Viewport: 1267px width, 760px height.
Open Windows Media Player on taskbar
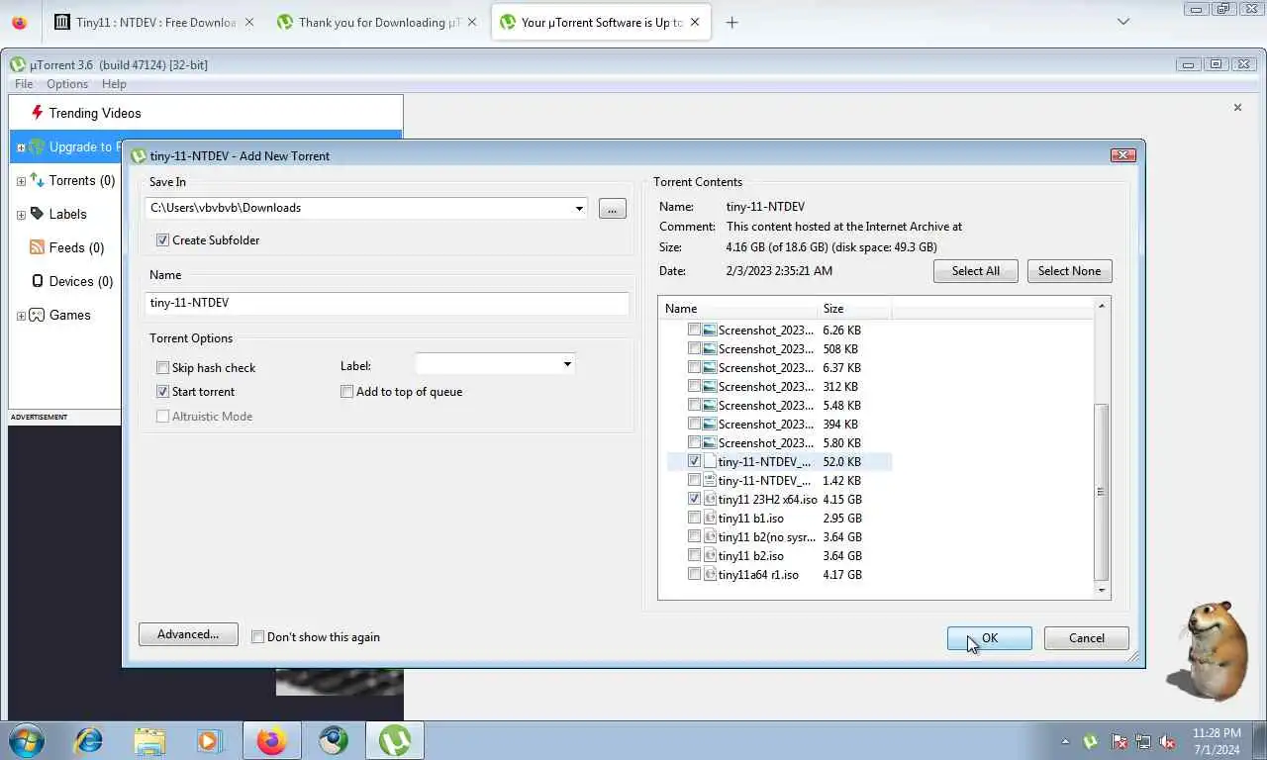point(210,740)
